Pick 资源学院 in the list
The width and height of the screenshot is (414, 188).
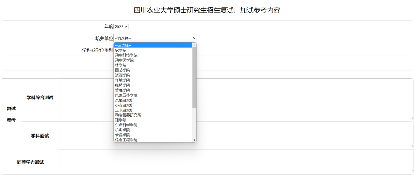pyautogui.click(x=123, y=75)
